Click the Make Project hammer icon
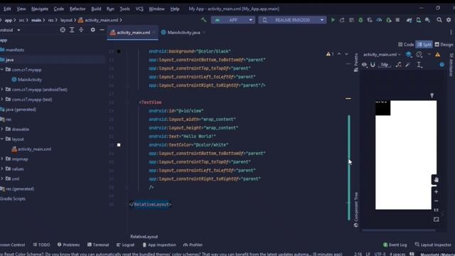 coord(204,20)
